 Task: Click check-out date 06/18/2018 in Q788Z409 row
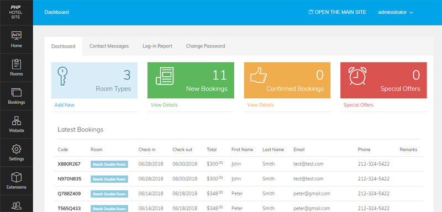pyautogui.click(x=185, y=194)
